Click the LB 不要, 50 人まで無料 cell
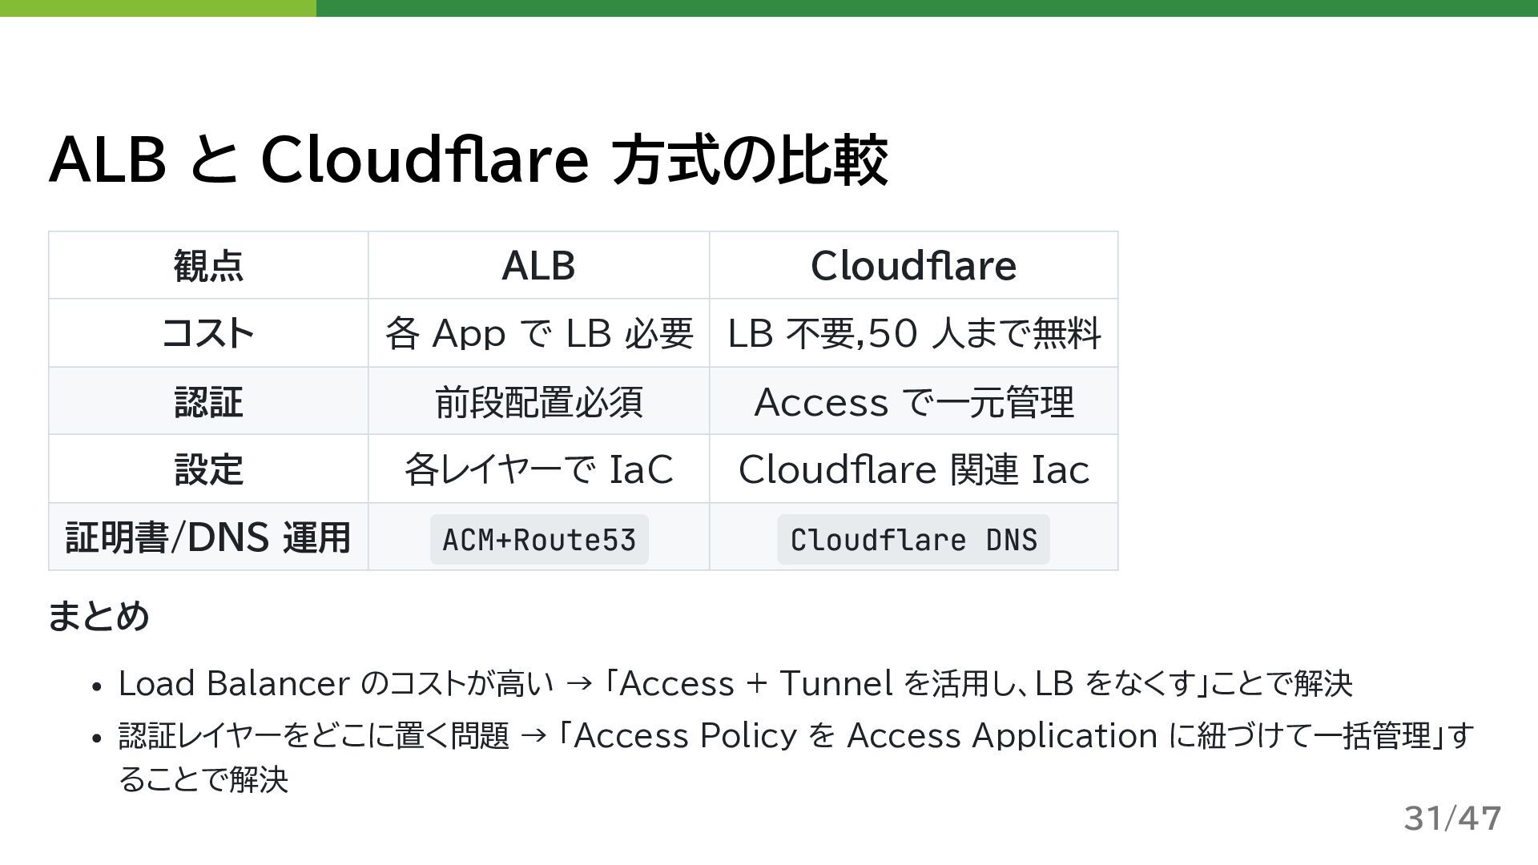Screen dimensions: 1538x865 913,333
